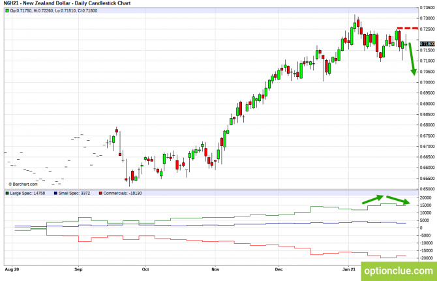Click the Large Spec green legend swatch
This screenshot has height=281, width=437.
pos(7,193)
